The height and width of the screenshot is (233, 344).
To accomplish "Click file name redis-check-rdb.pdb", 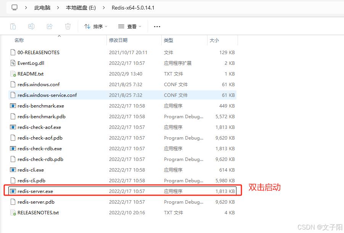I will pos(40,159).
